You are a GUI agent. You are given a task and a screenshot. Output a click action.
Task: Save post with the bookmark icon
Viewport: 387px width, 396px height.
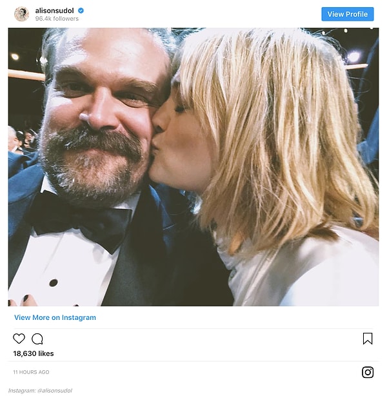(368, 339)
